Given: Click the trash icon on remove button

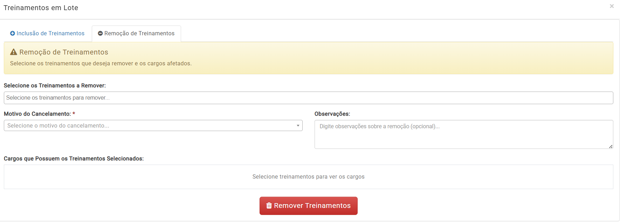Looking at the screenshot, I should (x=269, y=205).
